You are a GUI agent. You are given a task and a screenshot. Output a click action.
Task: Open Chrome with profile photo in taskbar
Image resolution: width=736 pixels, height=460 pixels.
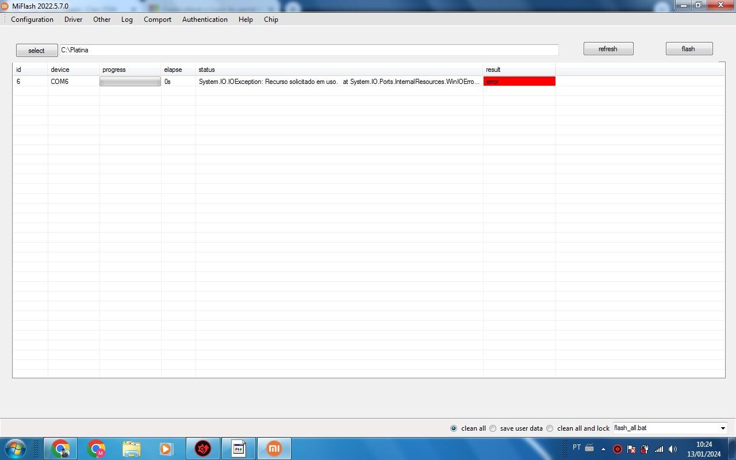tap(61, 448)
